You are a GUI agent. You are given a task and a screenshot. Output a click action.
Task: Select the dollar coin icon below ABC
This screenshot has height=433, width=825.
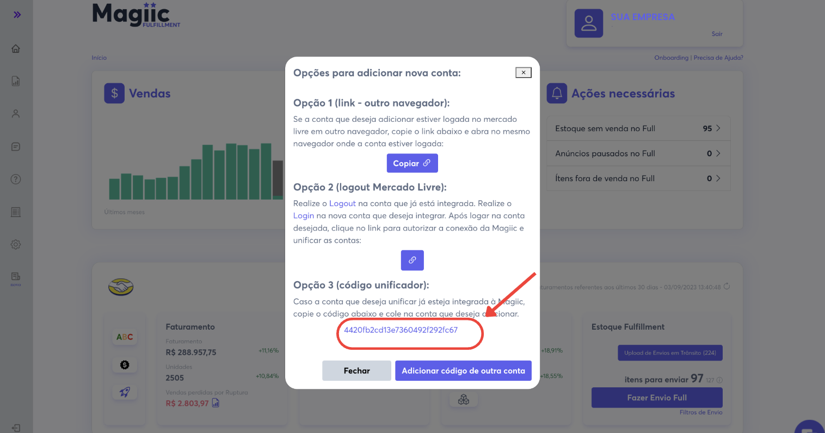125,364
